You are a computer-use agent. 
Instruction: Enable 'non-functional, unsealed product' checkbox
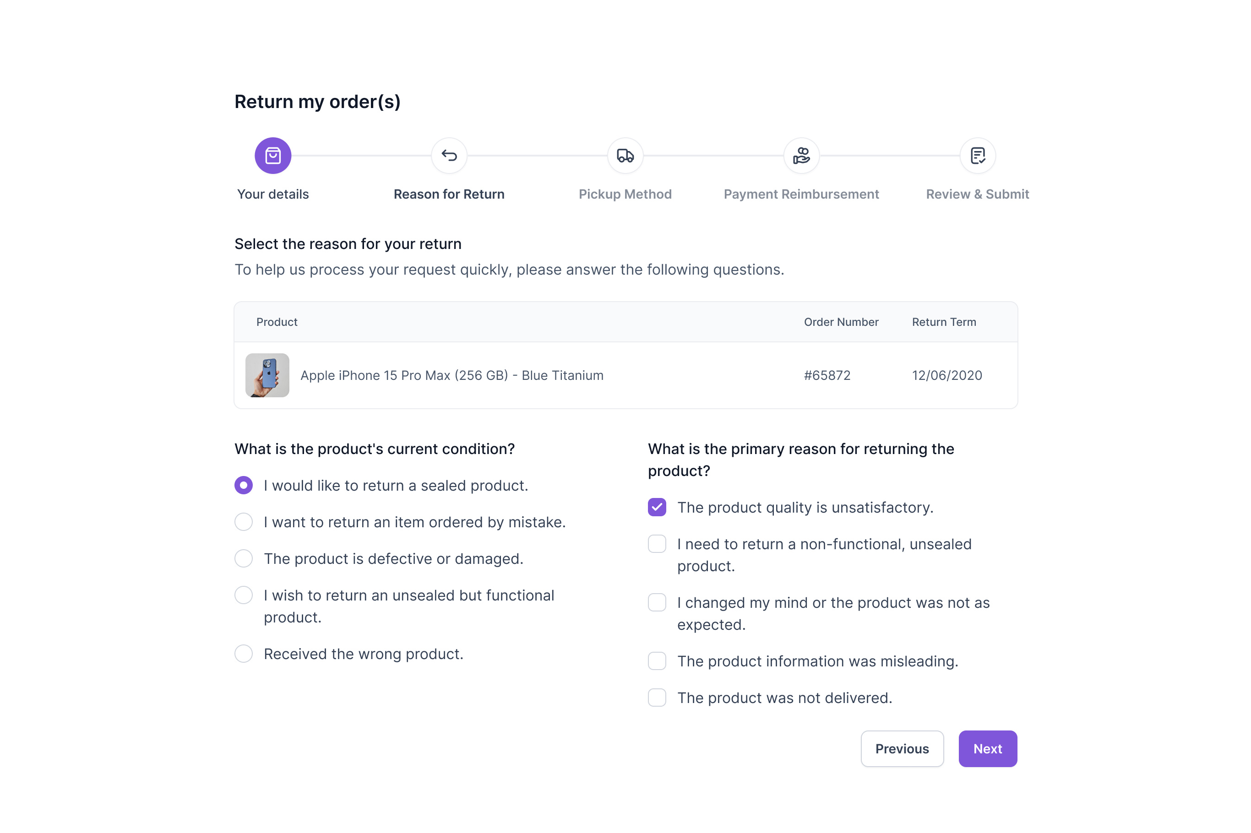[657, 544]
